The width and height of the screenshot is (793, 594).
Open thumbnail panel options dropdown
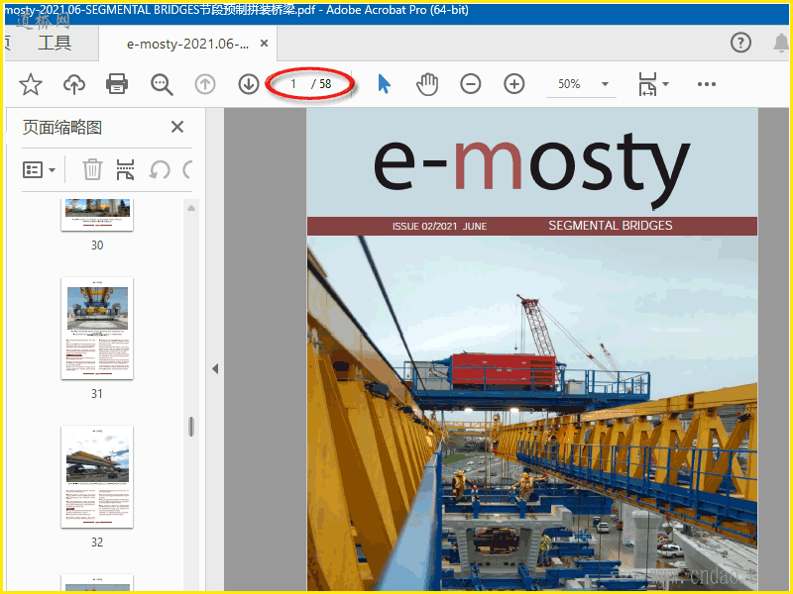click(x=40, y=169)
